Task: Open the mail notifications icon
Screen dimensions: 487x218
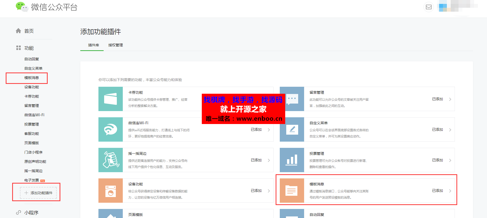Action: pyautogui.click(x=429, y=7)
